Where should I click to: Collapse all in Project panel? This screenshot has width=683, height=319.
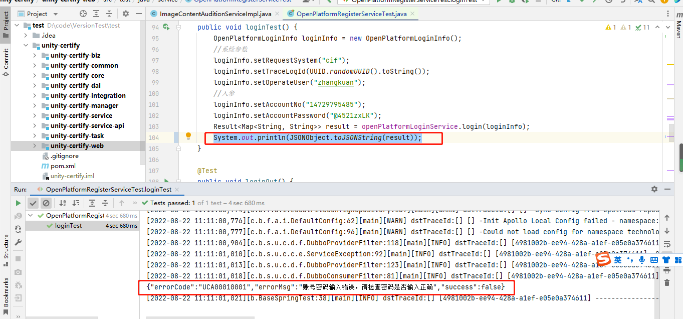pos(109,14)
